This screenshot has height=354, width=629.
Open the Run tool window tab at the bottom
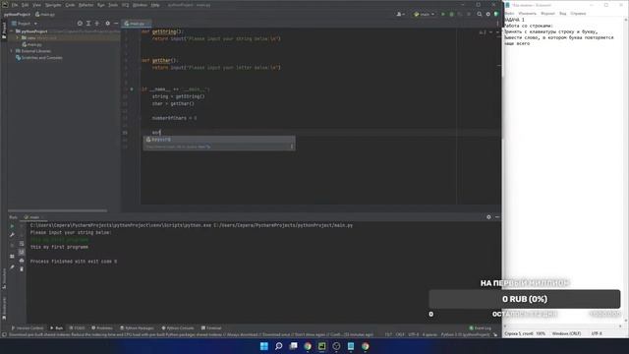[x=56, y=327]
